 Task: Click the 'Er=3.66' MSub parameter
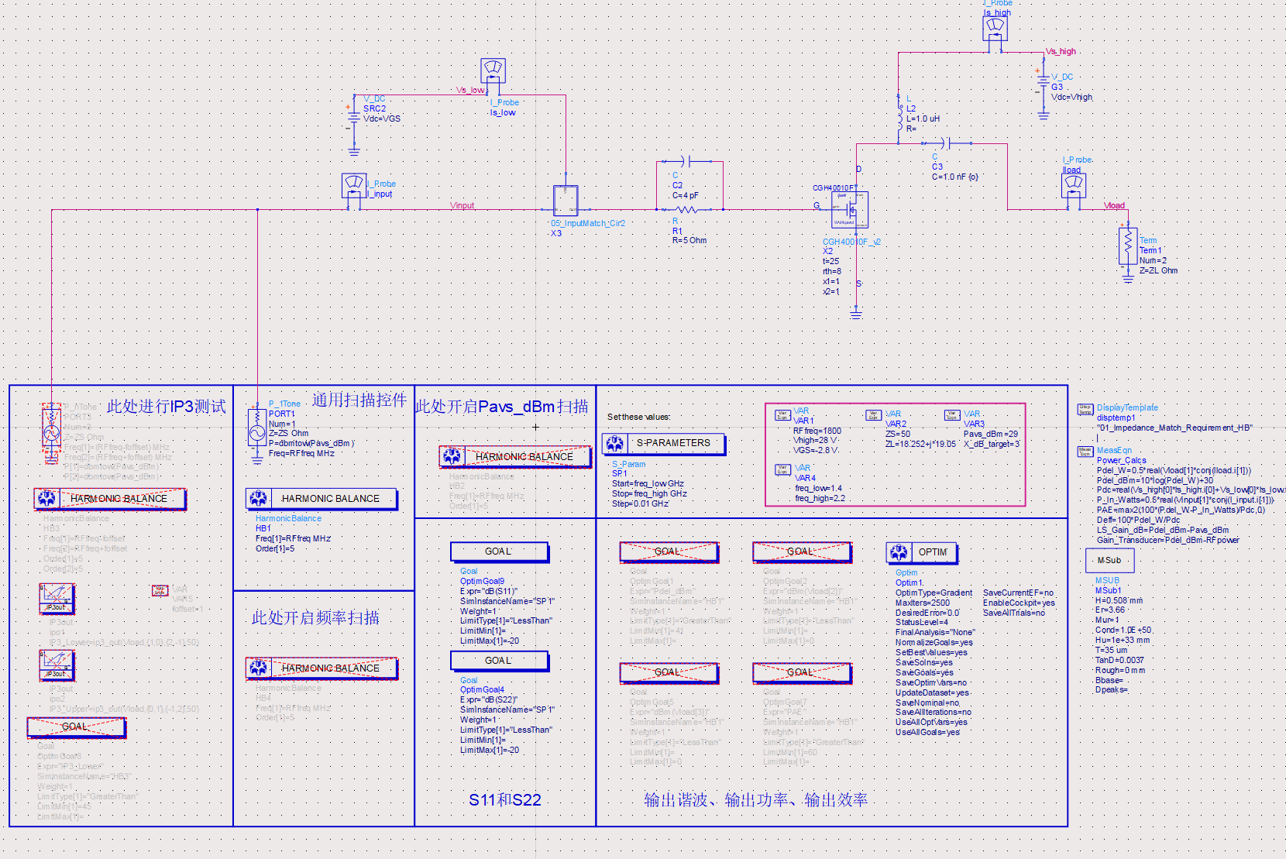pos(1110,610)
